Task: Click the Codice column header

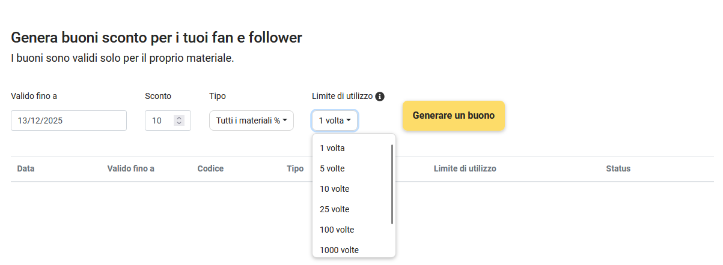Action: [x=210, y=168]
